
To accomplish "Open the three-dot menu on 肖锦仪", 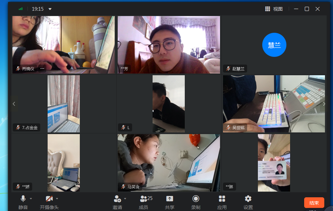I will tap(42, 69).
